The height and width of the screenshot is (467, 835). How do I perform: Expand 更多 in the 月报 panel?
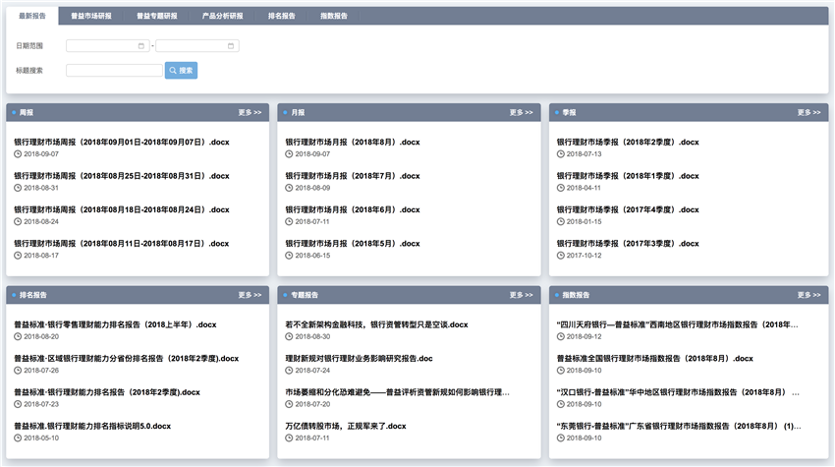[x=521, y=113]
